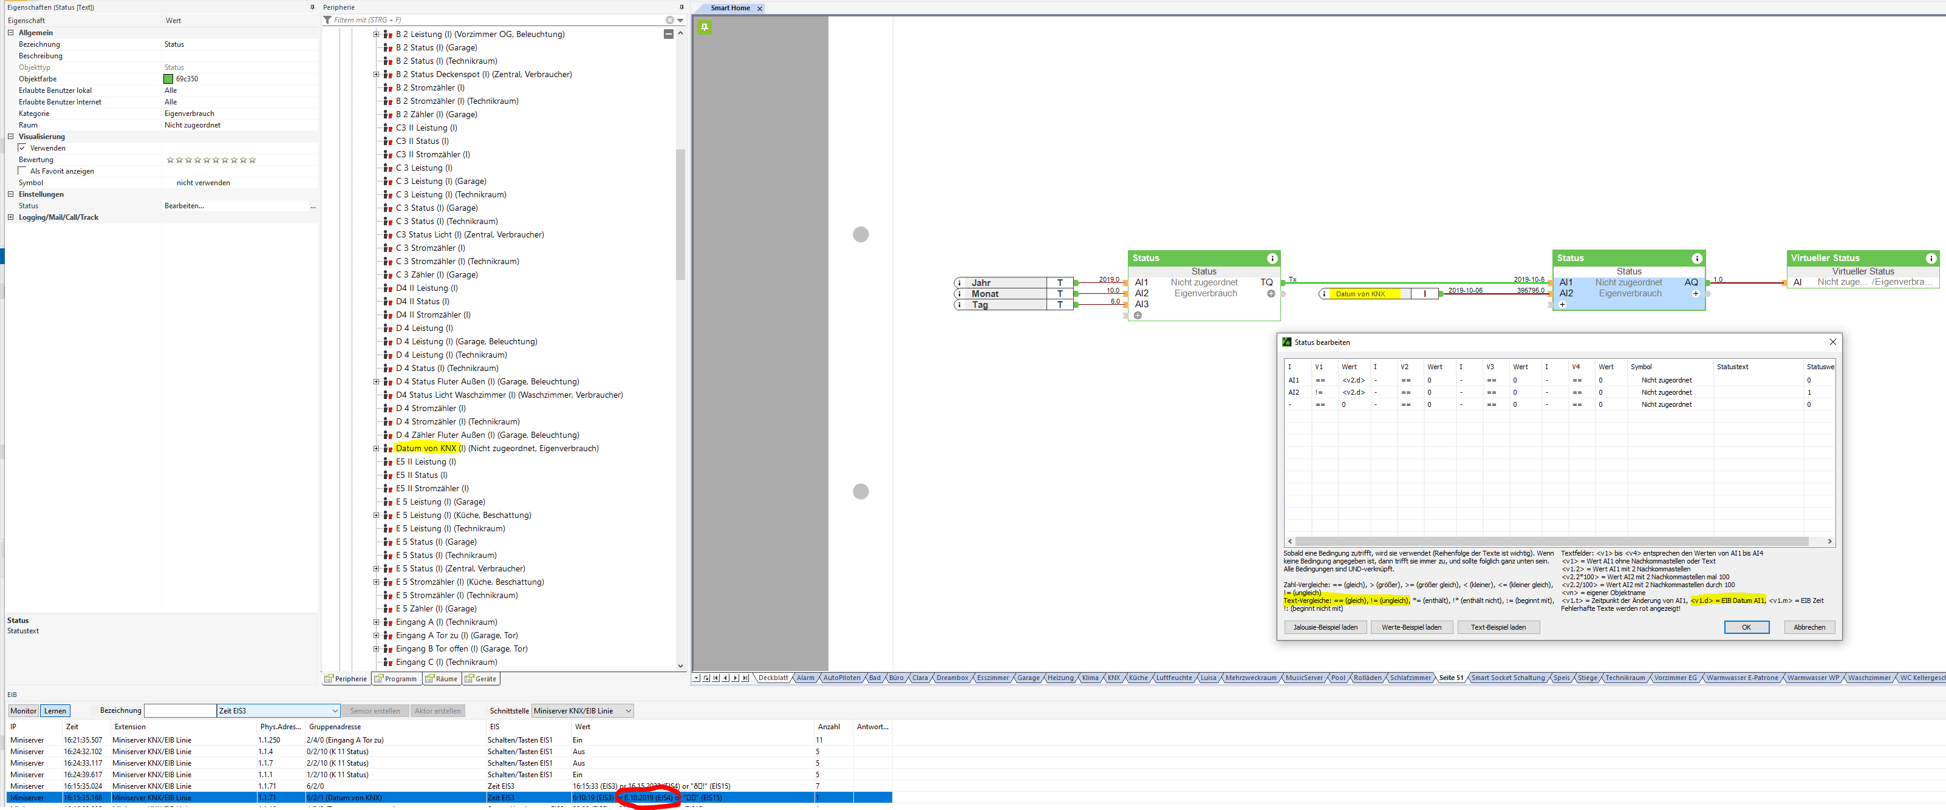Pin the Eigenschaften panel
Viewport: 1946px width, 810px height.
pyautogui.click(x=312, y=7)
